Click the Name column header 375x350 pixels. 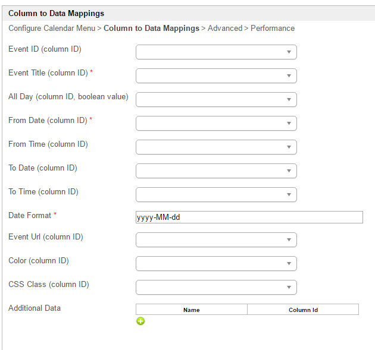pos(191,310)
